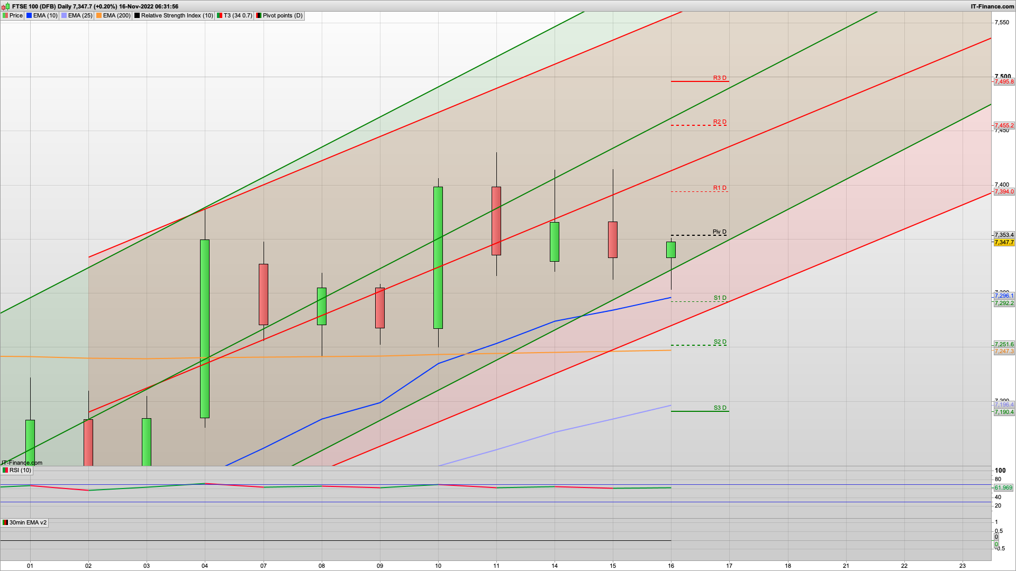Click the 7,455.2 price axis tag
Image resolution: width=1016 pixels, height=571 pixels.
coord(1004,125)
